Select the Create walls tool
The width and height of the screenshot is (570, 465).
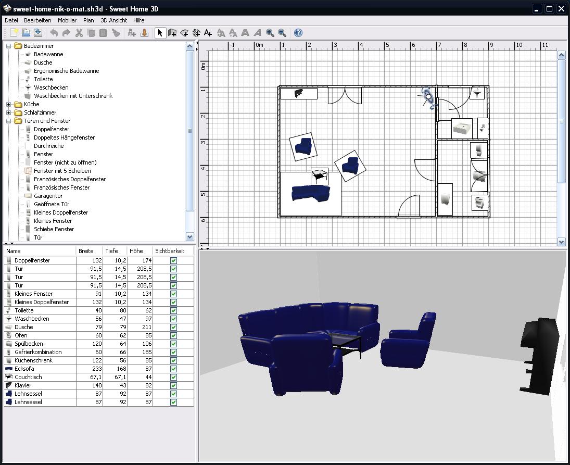coord(172,33)
